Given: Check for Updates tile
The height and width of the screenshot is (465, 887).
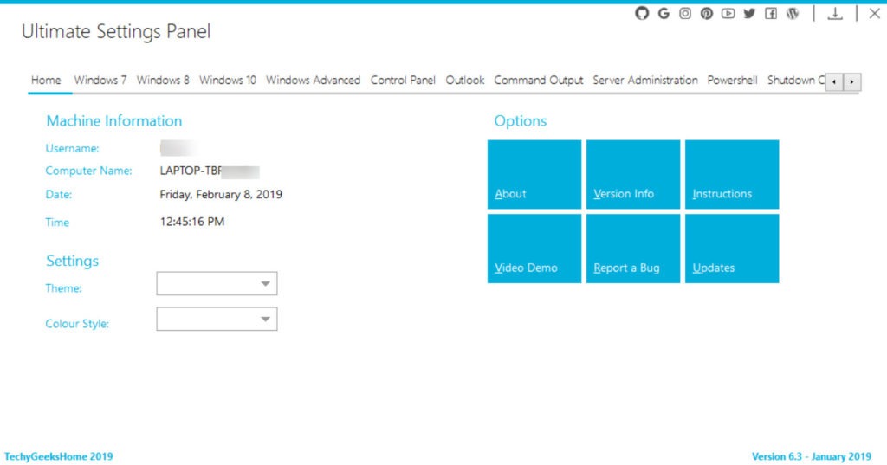Looking at the screenshot, I should point(732,249).
